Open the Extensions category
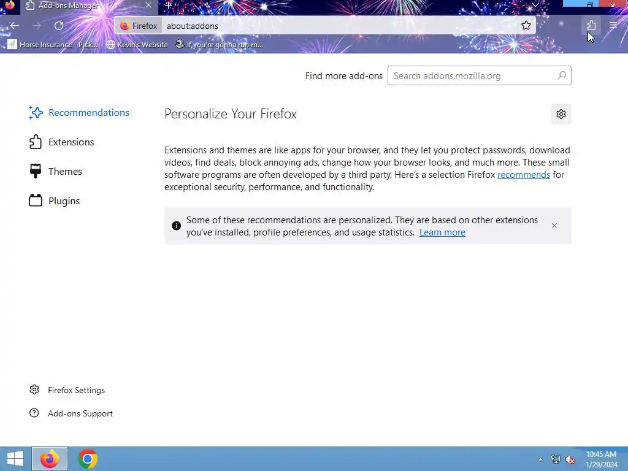 point(62,142)
